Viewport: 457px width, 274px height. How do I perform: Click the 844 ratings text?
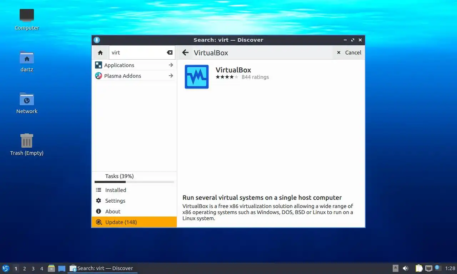tap(255, 77)
